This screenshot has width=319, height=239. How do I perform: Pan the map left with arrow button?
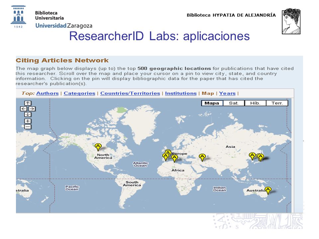[x=24, y=109]
